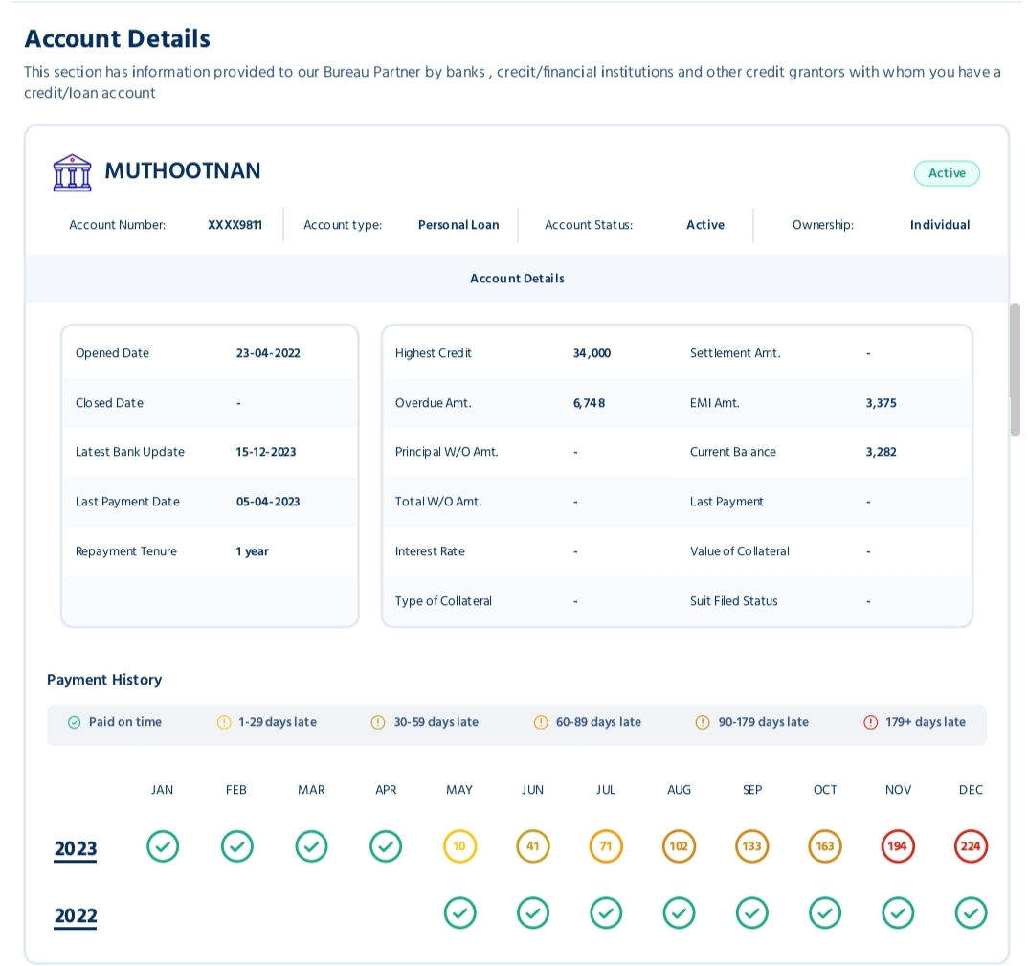Open the 2022 payment history year link

[76, 916]
